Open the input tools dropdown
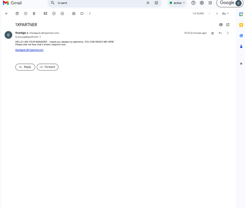This screenshot has height=208, width=245. pyautogui.click(x=225, y=14)
